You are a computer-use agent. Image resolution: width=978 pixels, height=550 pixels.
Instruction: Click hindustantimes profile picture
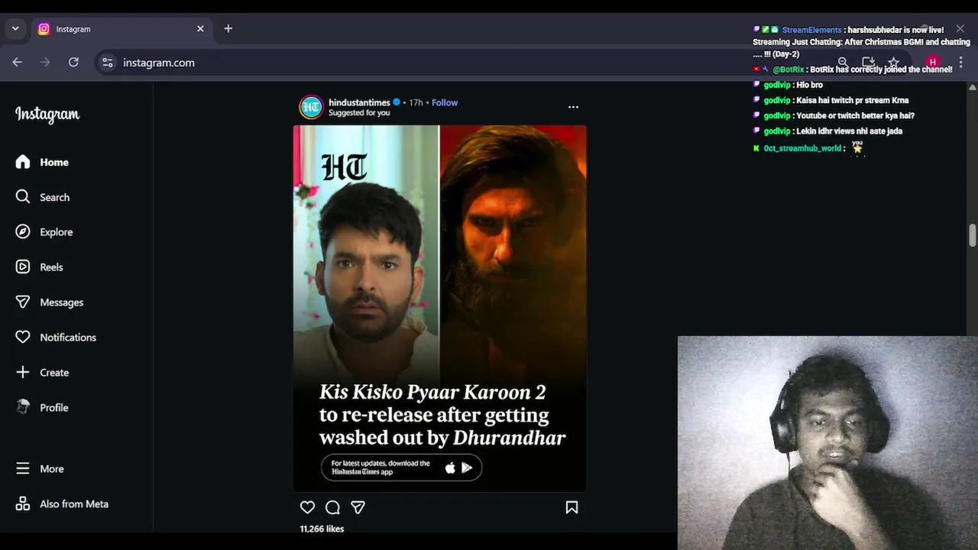pyautogui.click(x=311, y=107)
